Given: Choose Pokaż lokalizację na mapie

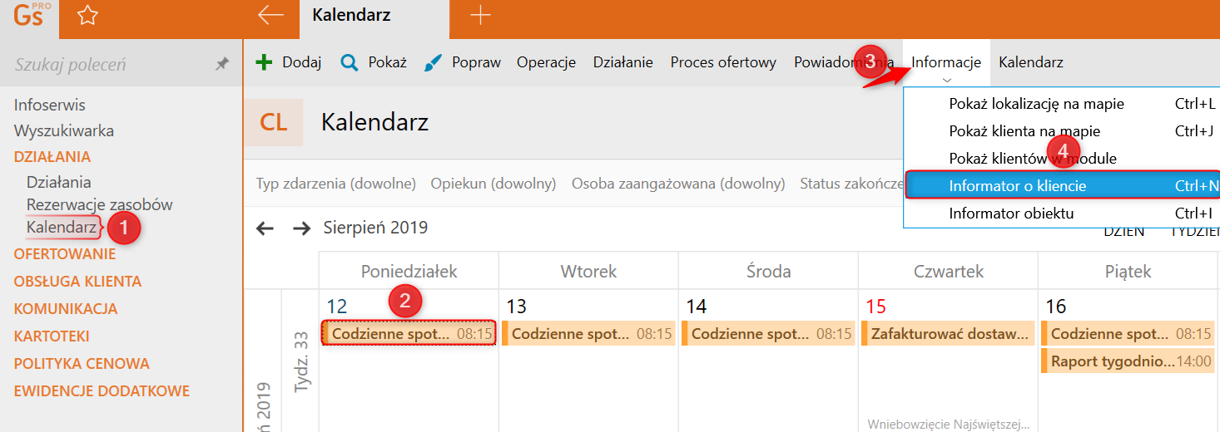Looking at the screenshot, I should click(1036, 104).
